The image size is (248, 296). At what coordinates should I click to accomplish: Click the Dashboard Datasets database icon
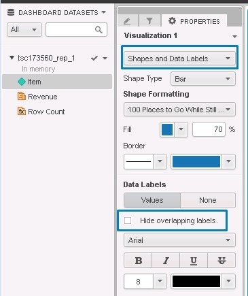coord(11,12)
